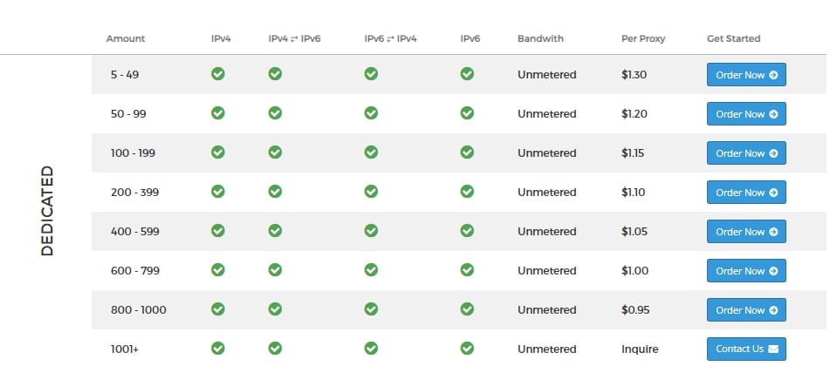
Task: Click IPv6 to IPv4 checkmark in 5 - 49 row
Action: click(371, 74)
